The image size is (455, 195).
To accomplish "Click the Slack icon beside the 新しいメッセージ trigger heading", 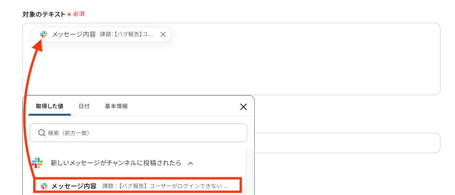I will click(x=37, y=163).
